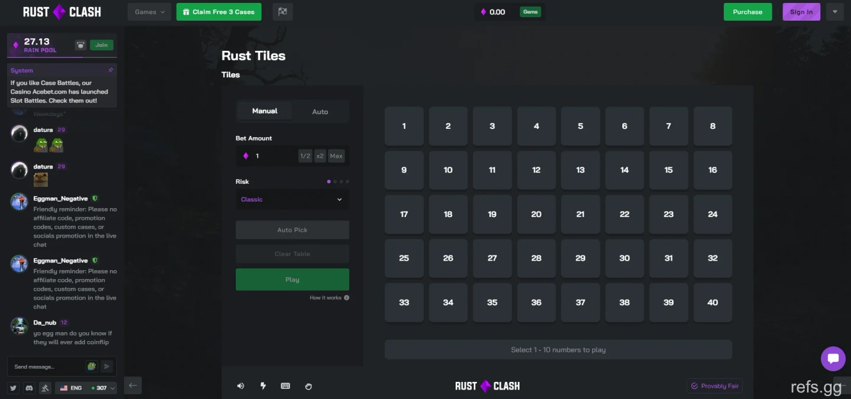851x399 pixels.
Task: Click username Da_nub in chat
Action: (x=45, y=323)
